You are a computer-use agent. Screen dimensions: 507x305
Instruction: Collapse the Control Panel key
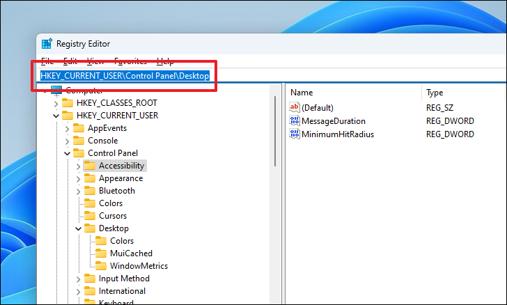(x=68, y=153)
